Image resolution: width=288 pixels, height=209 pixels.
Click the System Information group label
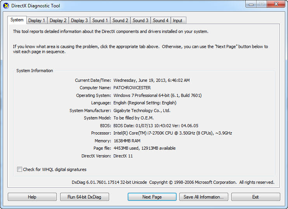click(x=35, y=71)
